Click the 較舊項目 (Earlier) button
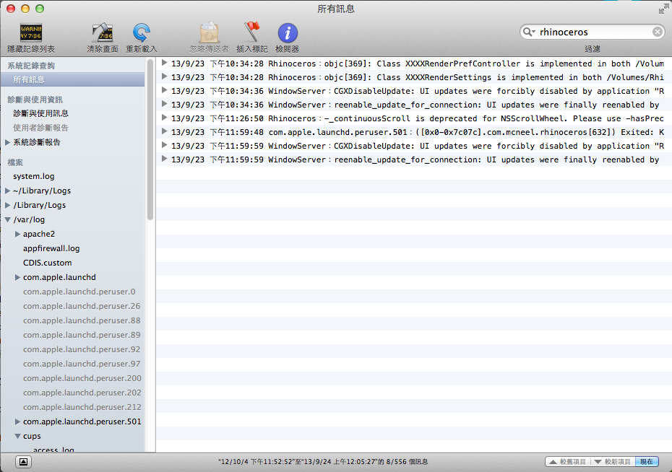This screenshot has width=672, height=472. (x=567, y=462)
